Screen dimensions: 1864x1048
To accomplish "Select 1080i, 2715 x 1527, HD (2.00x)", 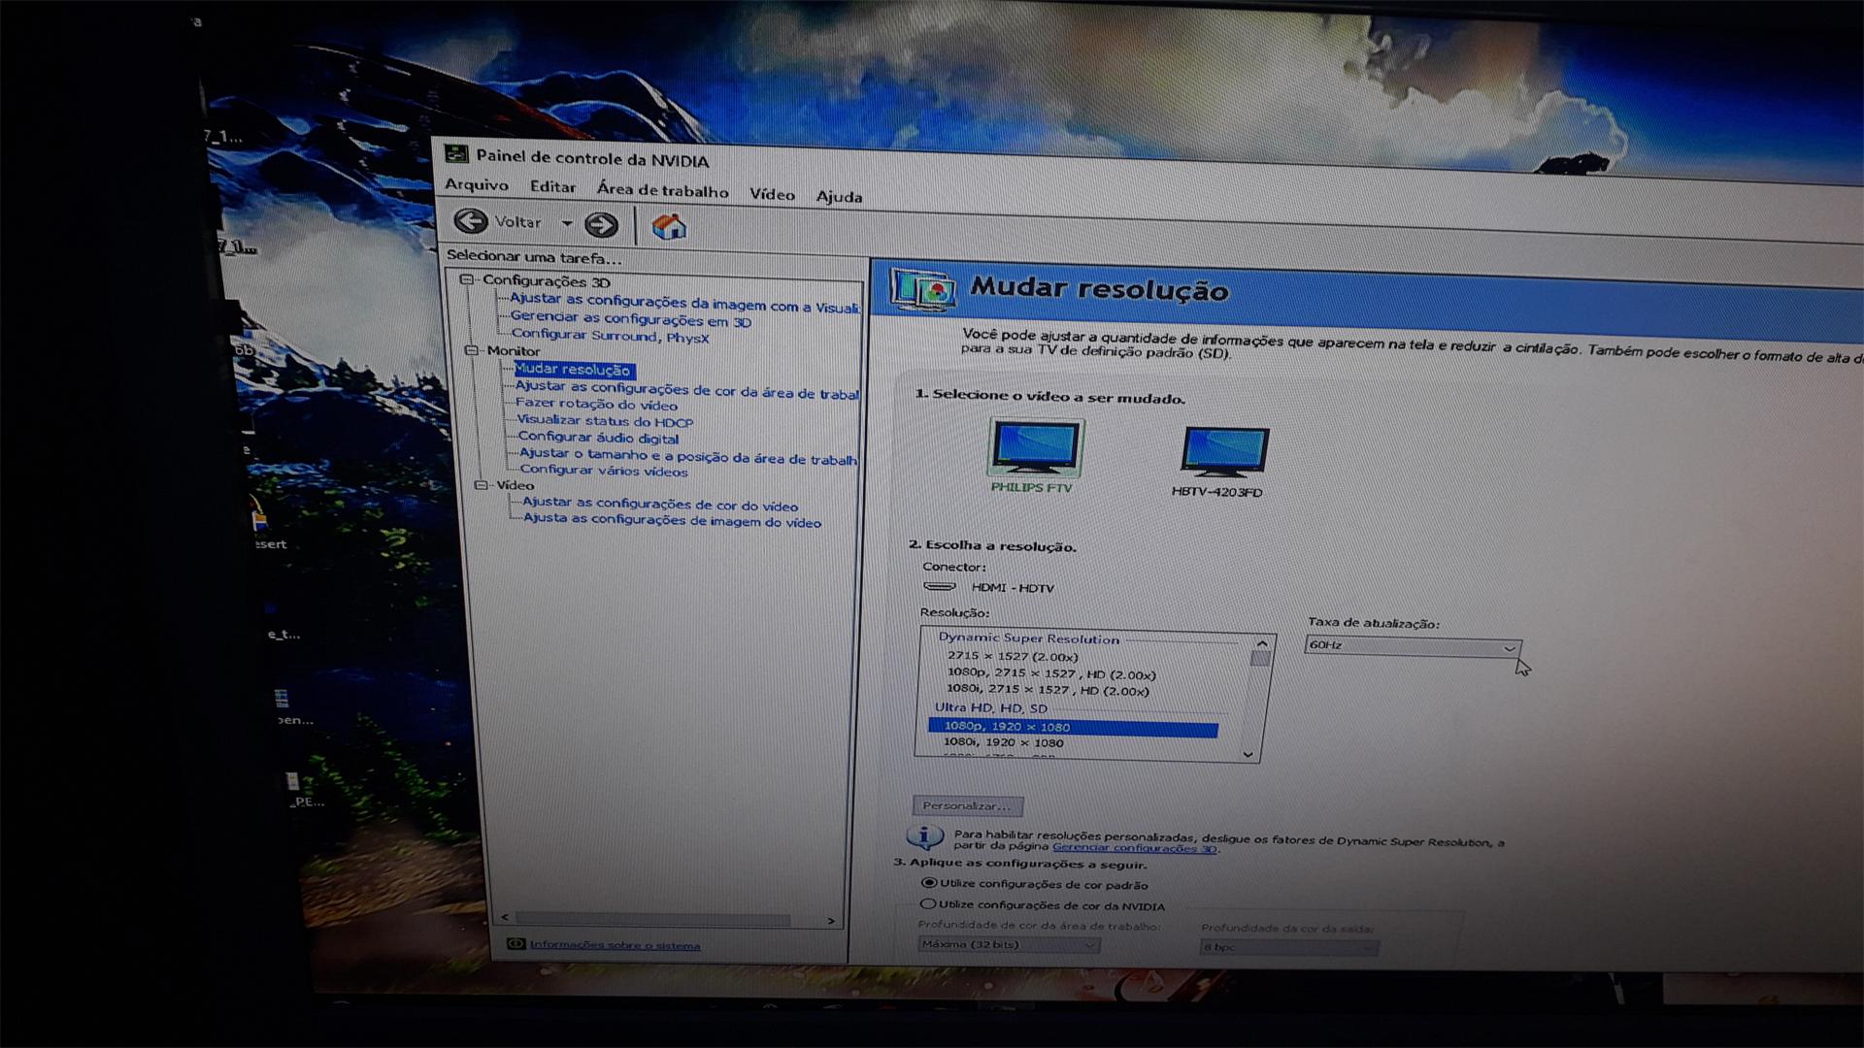I will click(1048, 690).
